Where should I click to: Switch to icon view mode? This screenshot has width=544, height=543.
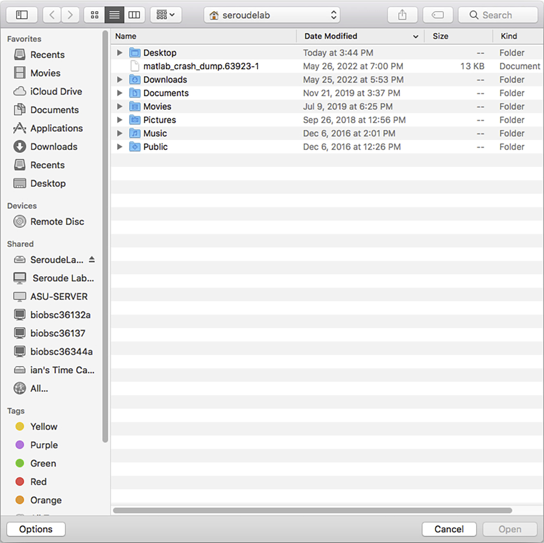(x=95, y=15)
